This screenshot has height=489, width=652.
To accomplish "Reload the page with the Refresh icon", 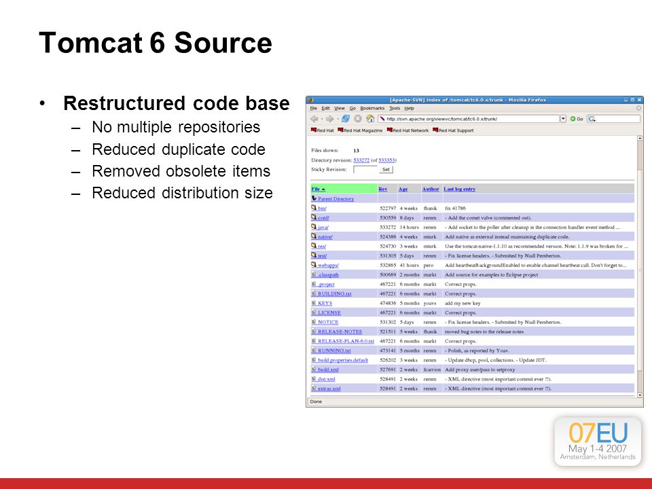I will coord(346,119).
